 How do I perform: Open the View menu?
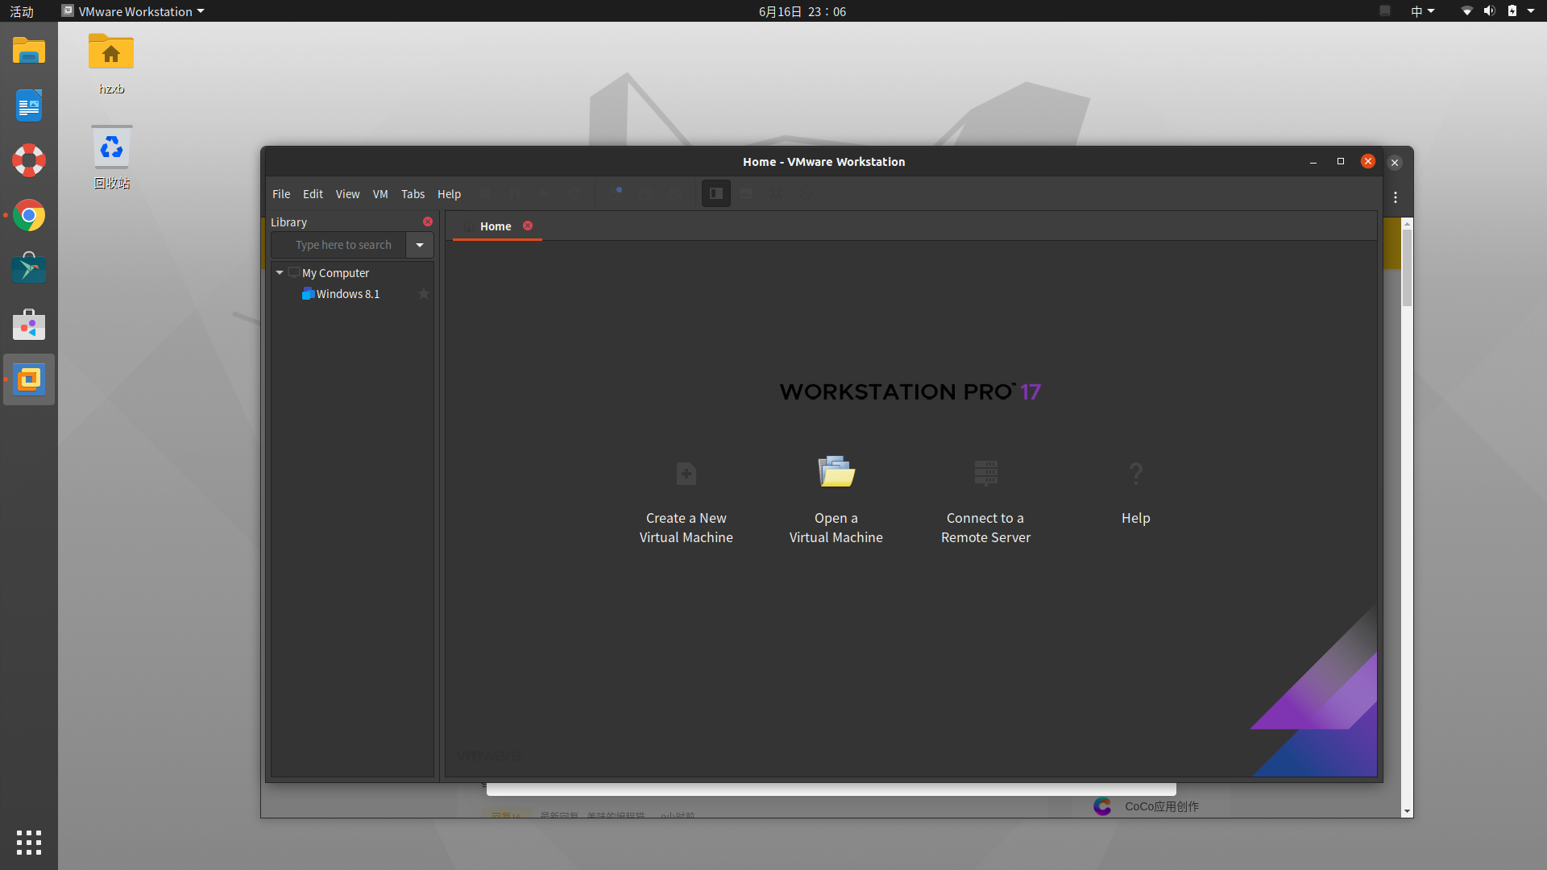coord(347,194)
